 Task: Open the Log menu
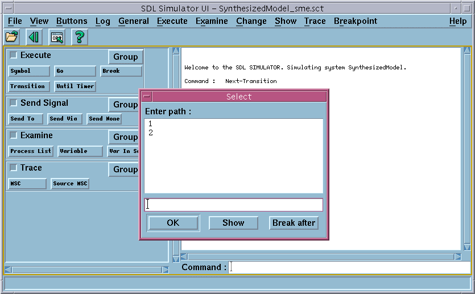coord(103,21)
